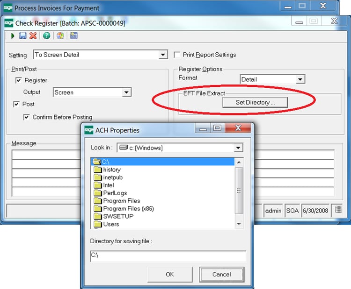Click the green Proceed arrow toolbar icon
Viewport: 351px width, 289px height.
pyautogui.click(x=12, y=35)
